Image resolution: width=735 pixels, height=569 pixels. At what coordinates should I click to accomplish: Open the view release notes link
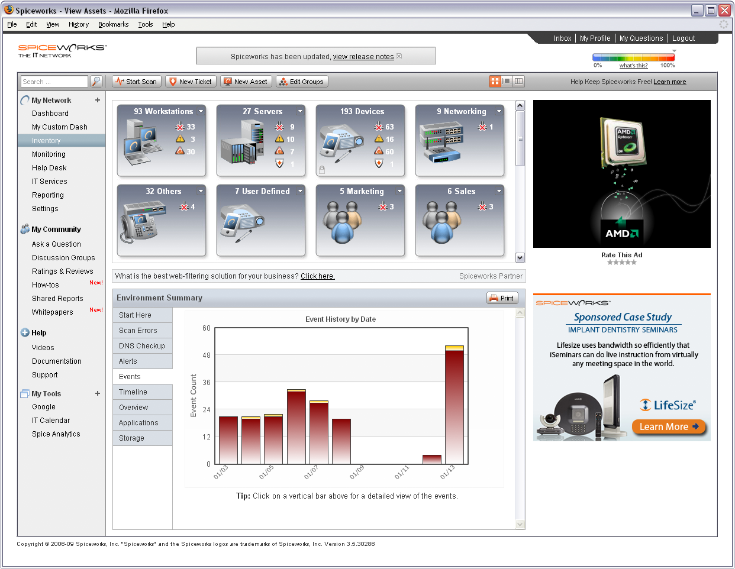[x=363, y=57]
